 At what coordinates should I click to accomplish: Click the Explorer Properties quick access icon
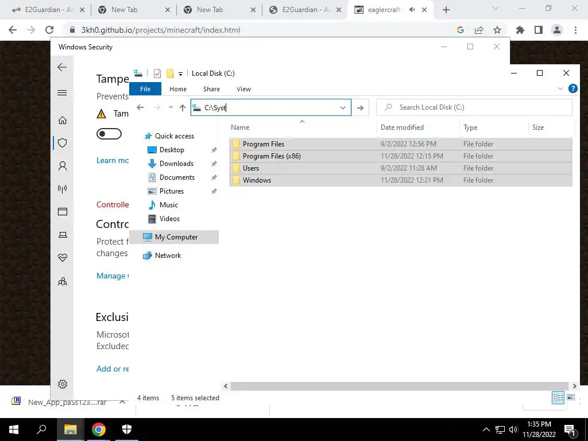pos(157,73)
